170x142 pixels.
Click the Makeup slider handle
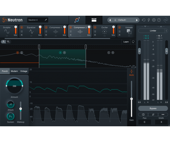pos(21,109)
